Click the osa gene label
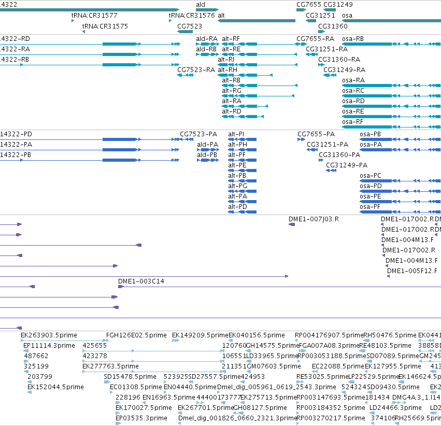Screen dimensions: 441x426 tap(347, 15)
